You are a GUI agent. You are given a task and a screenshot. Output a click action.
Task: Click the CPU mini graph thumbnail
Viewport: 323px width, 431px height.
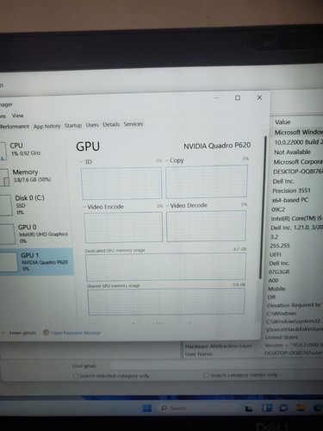coord(3,151)
